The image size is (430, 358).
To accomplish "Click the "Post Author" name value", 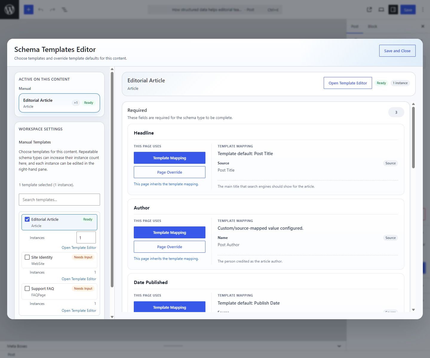I will click(x=228, y=245).
